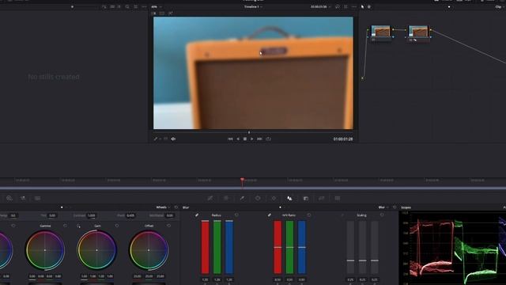Open the Tracker palette

click(x=274, y=198)
